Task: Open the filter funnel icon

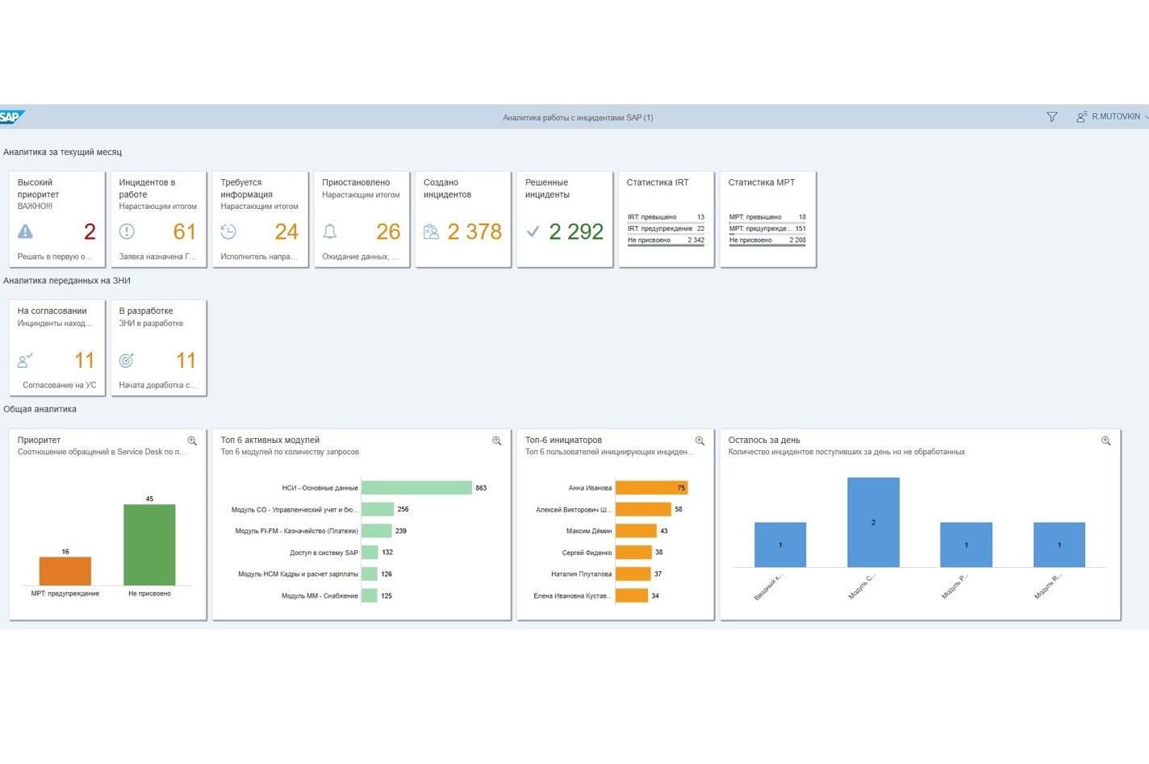Action: tap(1052, 117)
